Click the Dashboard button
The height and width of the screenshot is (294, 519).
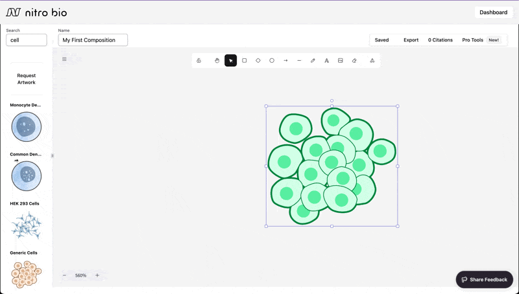coord(493,12)
